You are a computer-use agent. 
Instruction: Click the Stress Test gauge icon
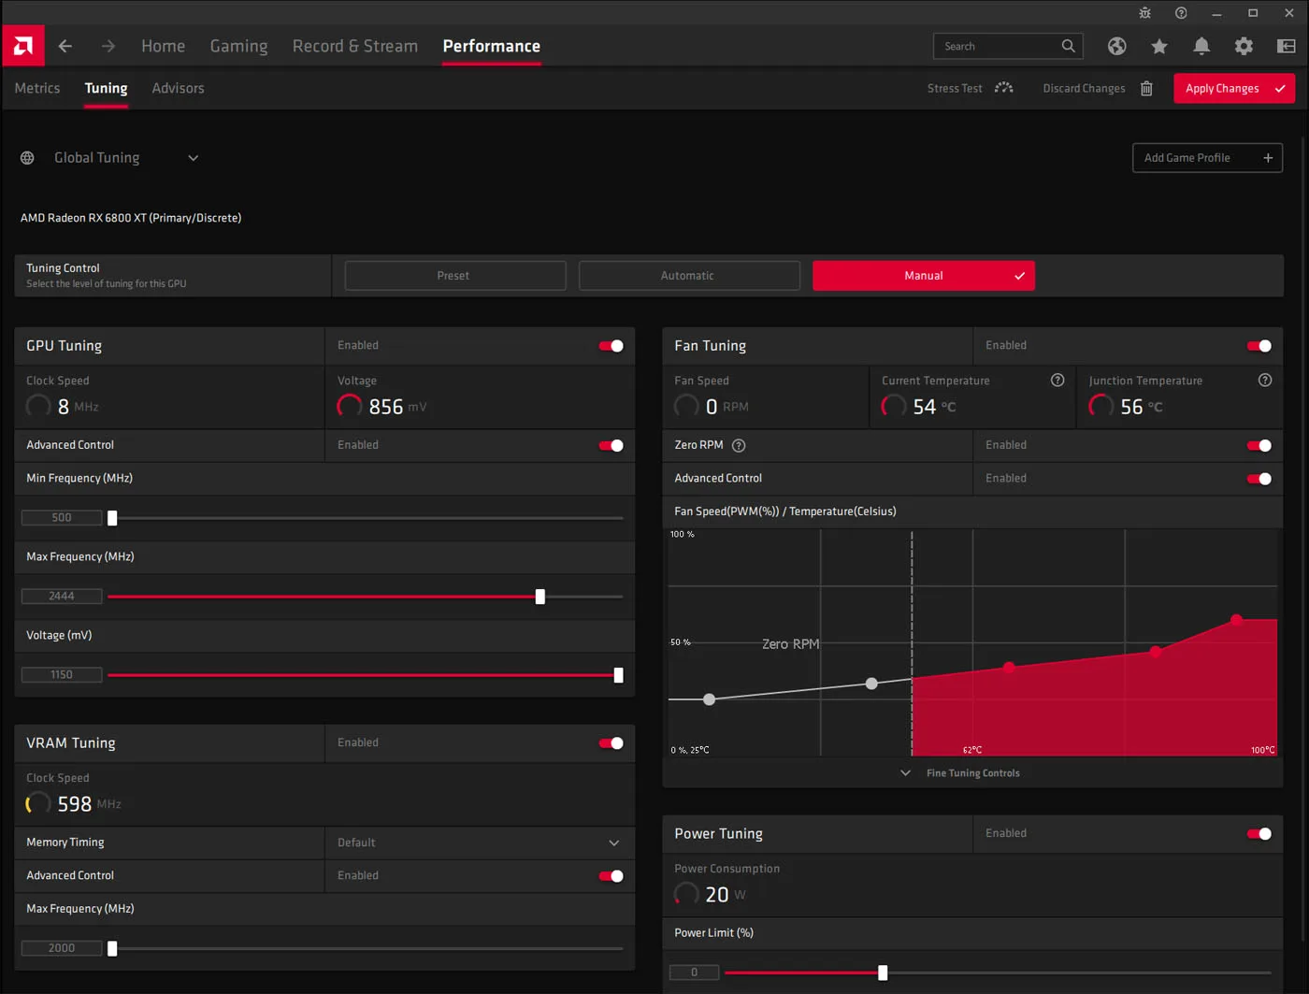point(1004,88)
